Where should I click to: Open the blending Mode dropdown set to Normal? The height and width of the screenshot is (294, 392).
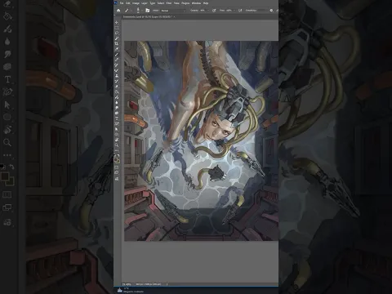(x=173, y=11)
